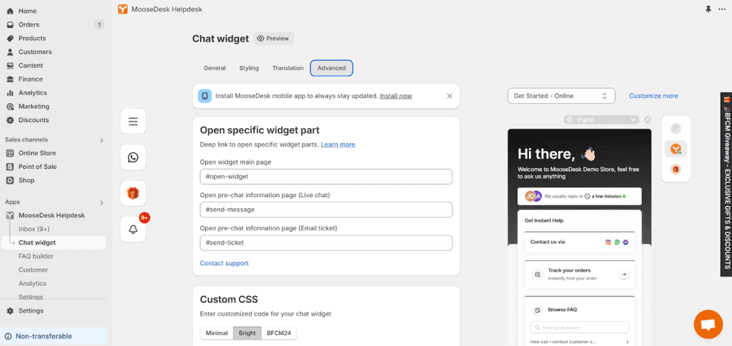
Task: Dismiss the install mobile app banner
Action: tap(450, 96)
